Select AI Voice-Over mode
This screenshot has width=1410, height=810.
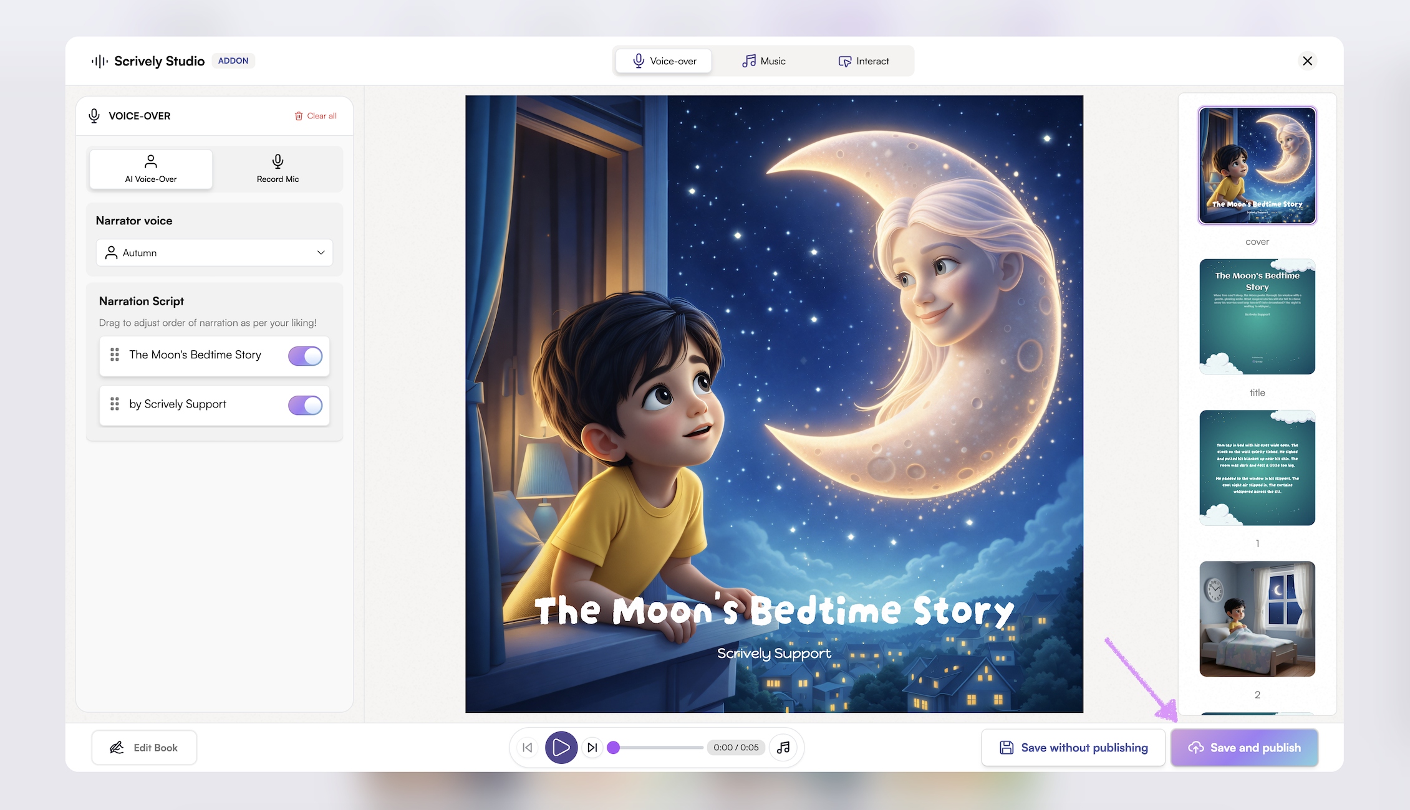[x=151, y=169]
